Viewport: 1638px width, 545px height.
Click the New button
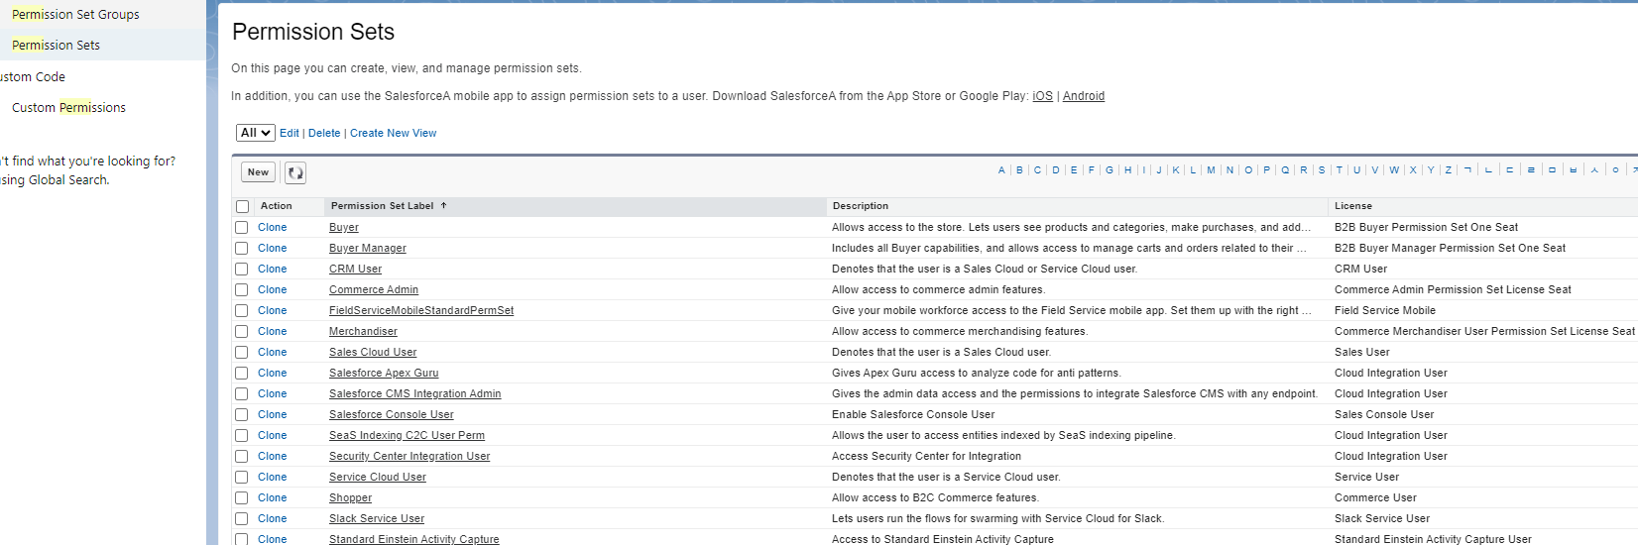click(258, 172)
